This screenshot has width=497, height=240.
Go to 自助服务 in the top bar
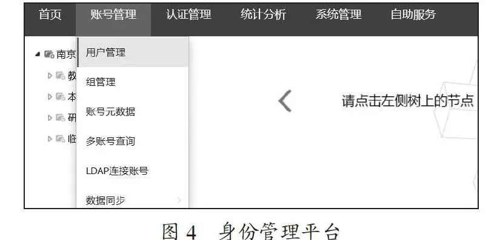point(413,15)
